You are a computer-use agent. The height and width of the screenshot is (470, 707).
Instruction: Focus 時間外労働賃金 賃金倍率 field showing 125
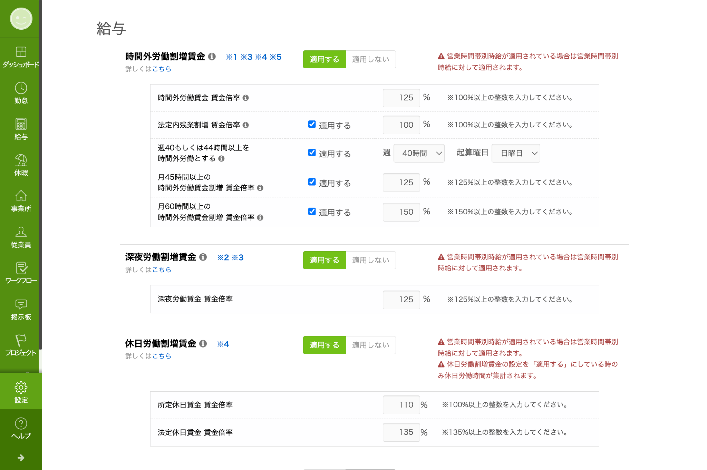(401, 98)
